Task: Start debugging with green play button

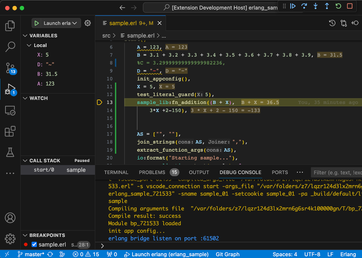Action: [x=37, y=23]
